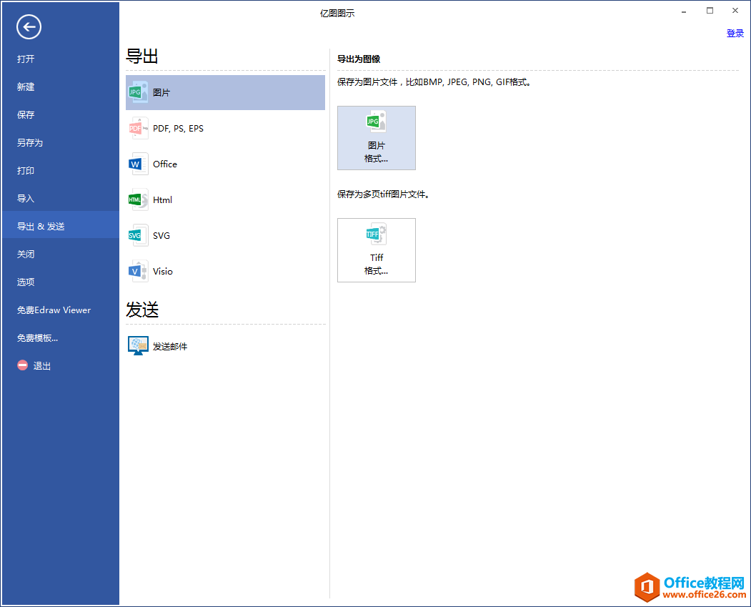This screenshot has width=751, height=607.
Task: Select the Html export icon
Action: (x=138, y=199)
